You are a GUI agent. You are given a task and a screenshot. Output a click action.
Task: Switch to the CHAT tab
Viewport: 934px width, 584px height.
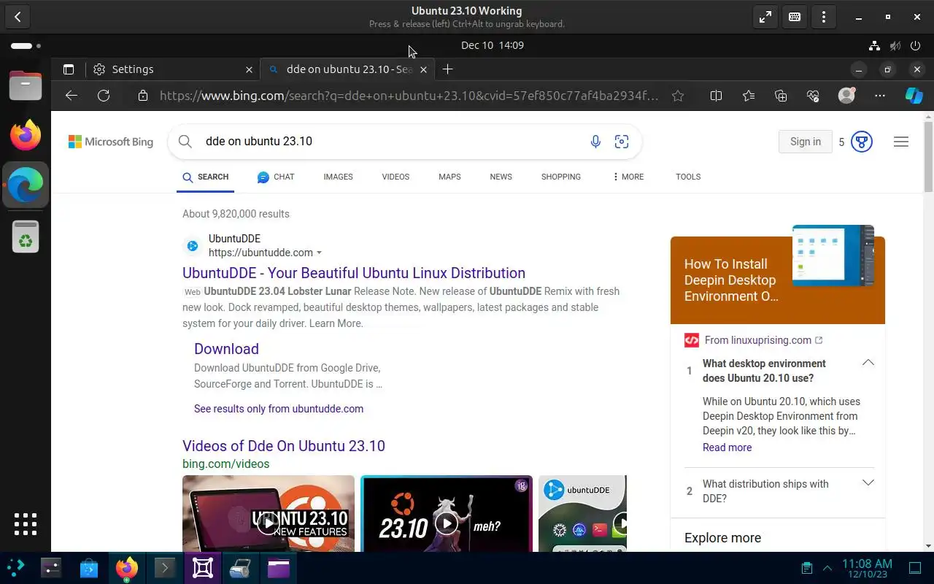click(x=276, y=177)
